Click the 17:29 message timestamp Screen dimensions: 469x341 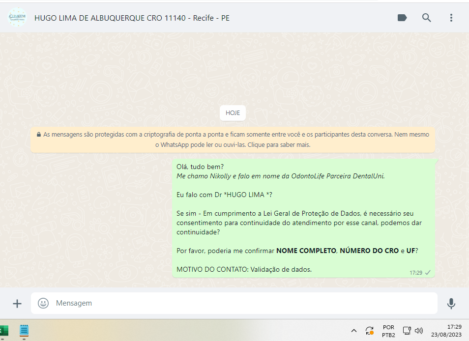coord(416,273)
